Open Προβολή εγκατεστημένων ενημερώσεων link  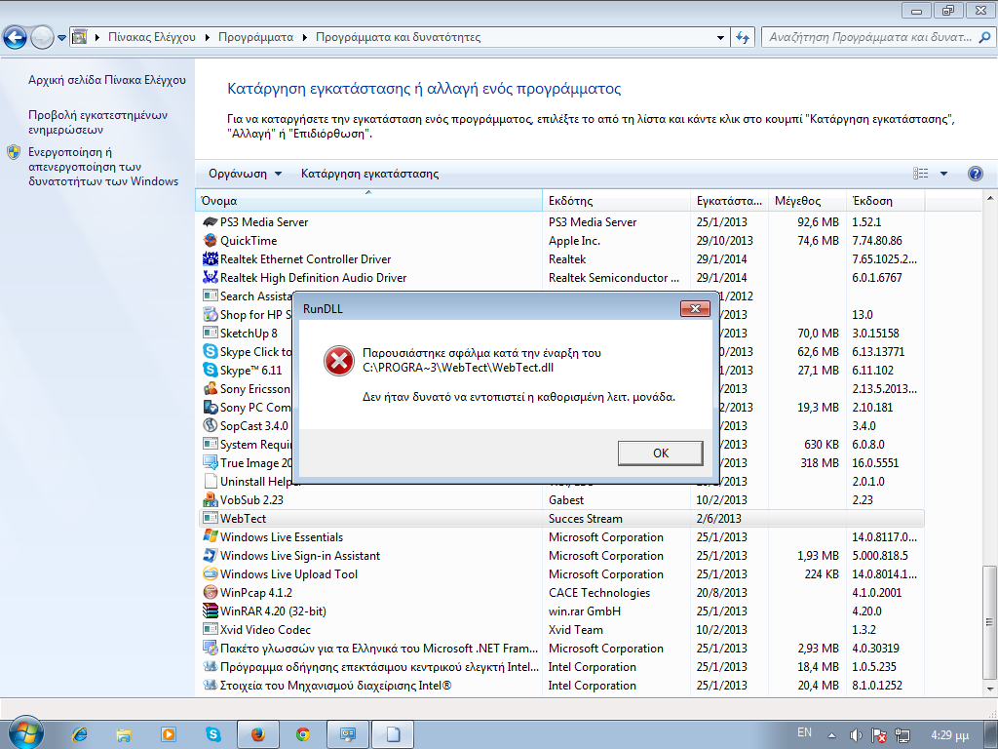tap(98, 122)
